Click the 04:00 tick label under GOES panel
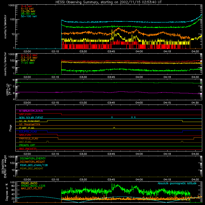The image size is (205, 205). coord(139,103)
